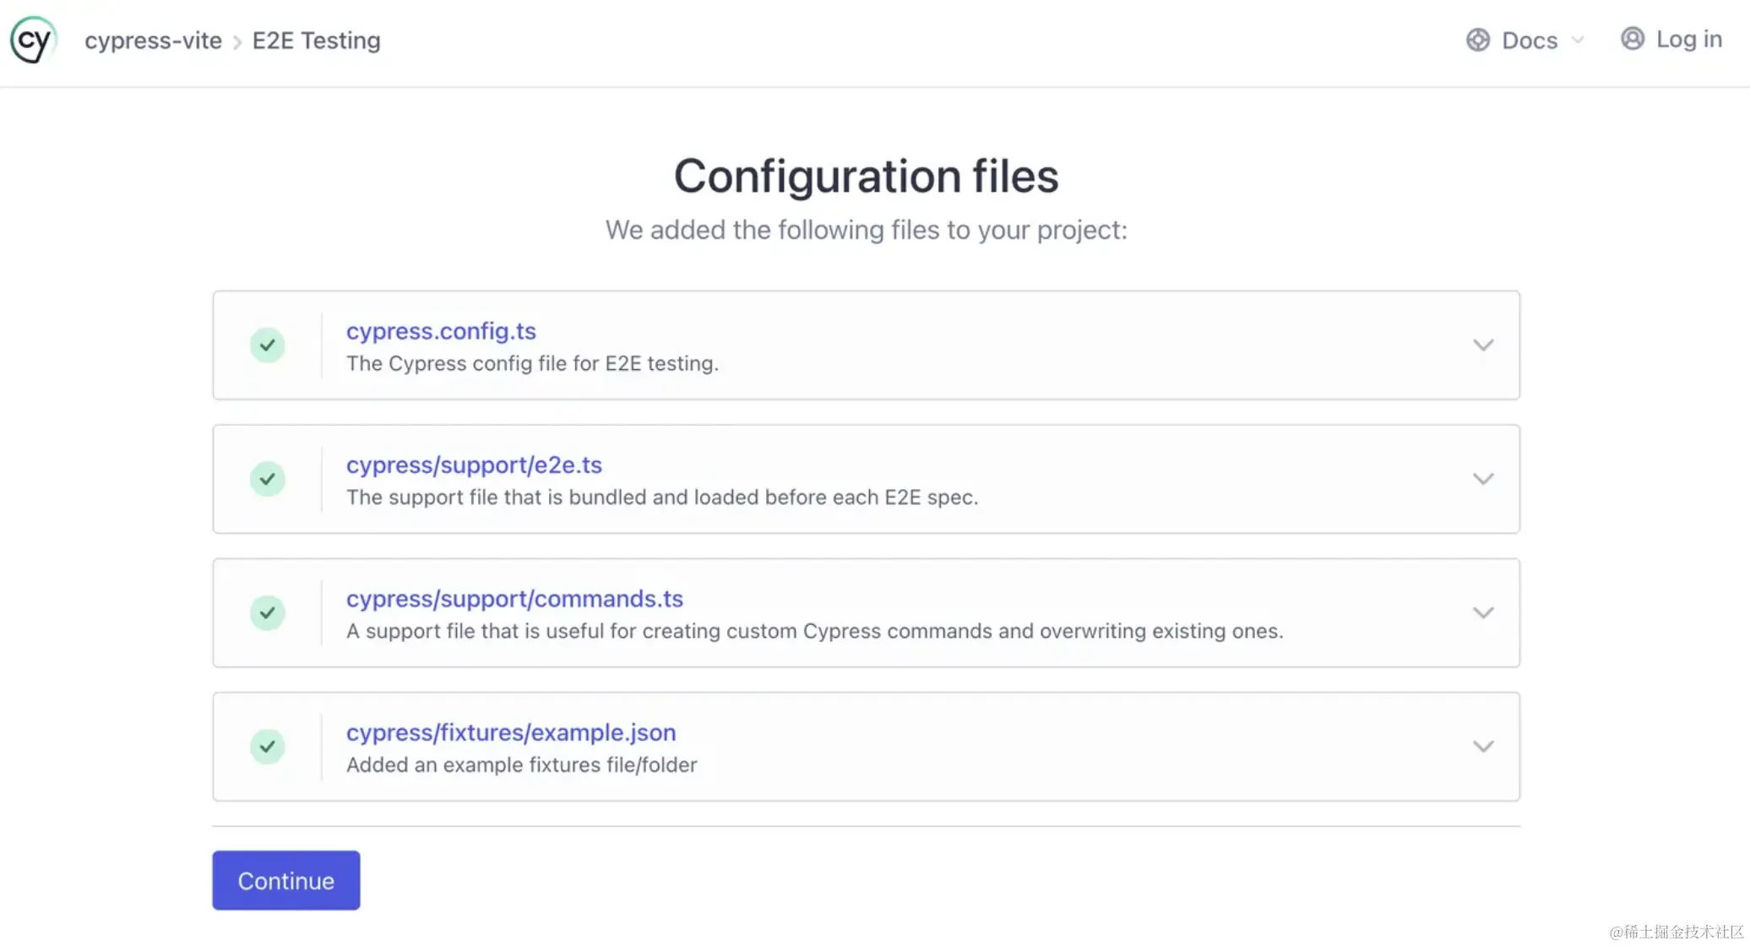Click green checkmark beside cypress/fixtures/example.json
This screenshot has height=946, width=1750.
click(x=267, y=747)
